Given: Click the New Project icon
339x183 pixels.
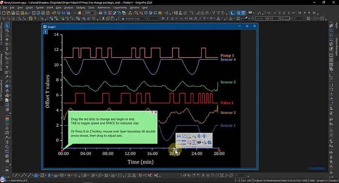Looking at the screenshot, I should tap(3, 13).
